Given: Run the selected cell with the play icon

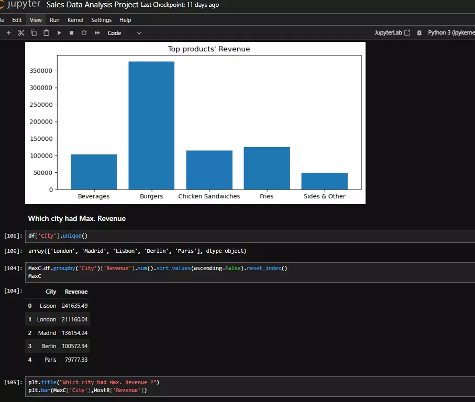Looking at the screenshot, I should click(x=59, y=33).
